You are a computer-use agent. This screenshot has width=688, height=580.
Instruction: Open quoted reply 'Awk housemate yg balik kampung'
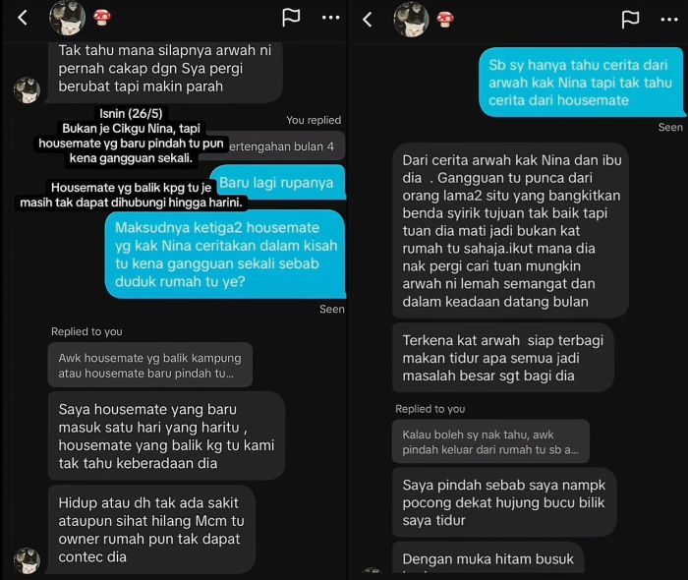click(150, 365)
